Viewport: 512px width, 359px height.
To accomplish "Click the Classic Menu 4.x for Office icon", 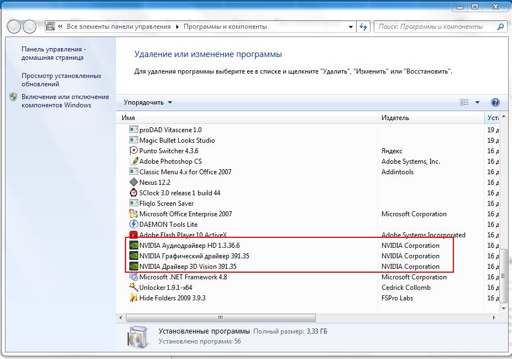I will point(134,171).
